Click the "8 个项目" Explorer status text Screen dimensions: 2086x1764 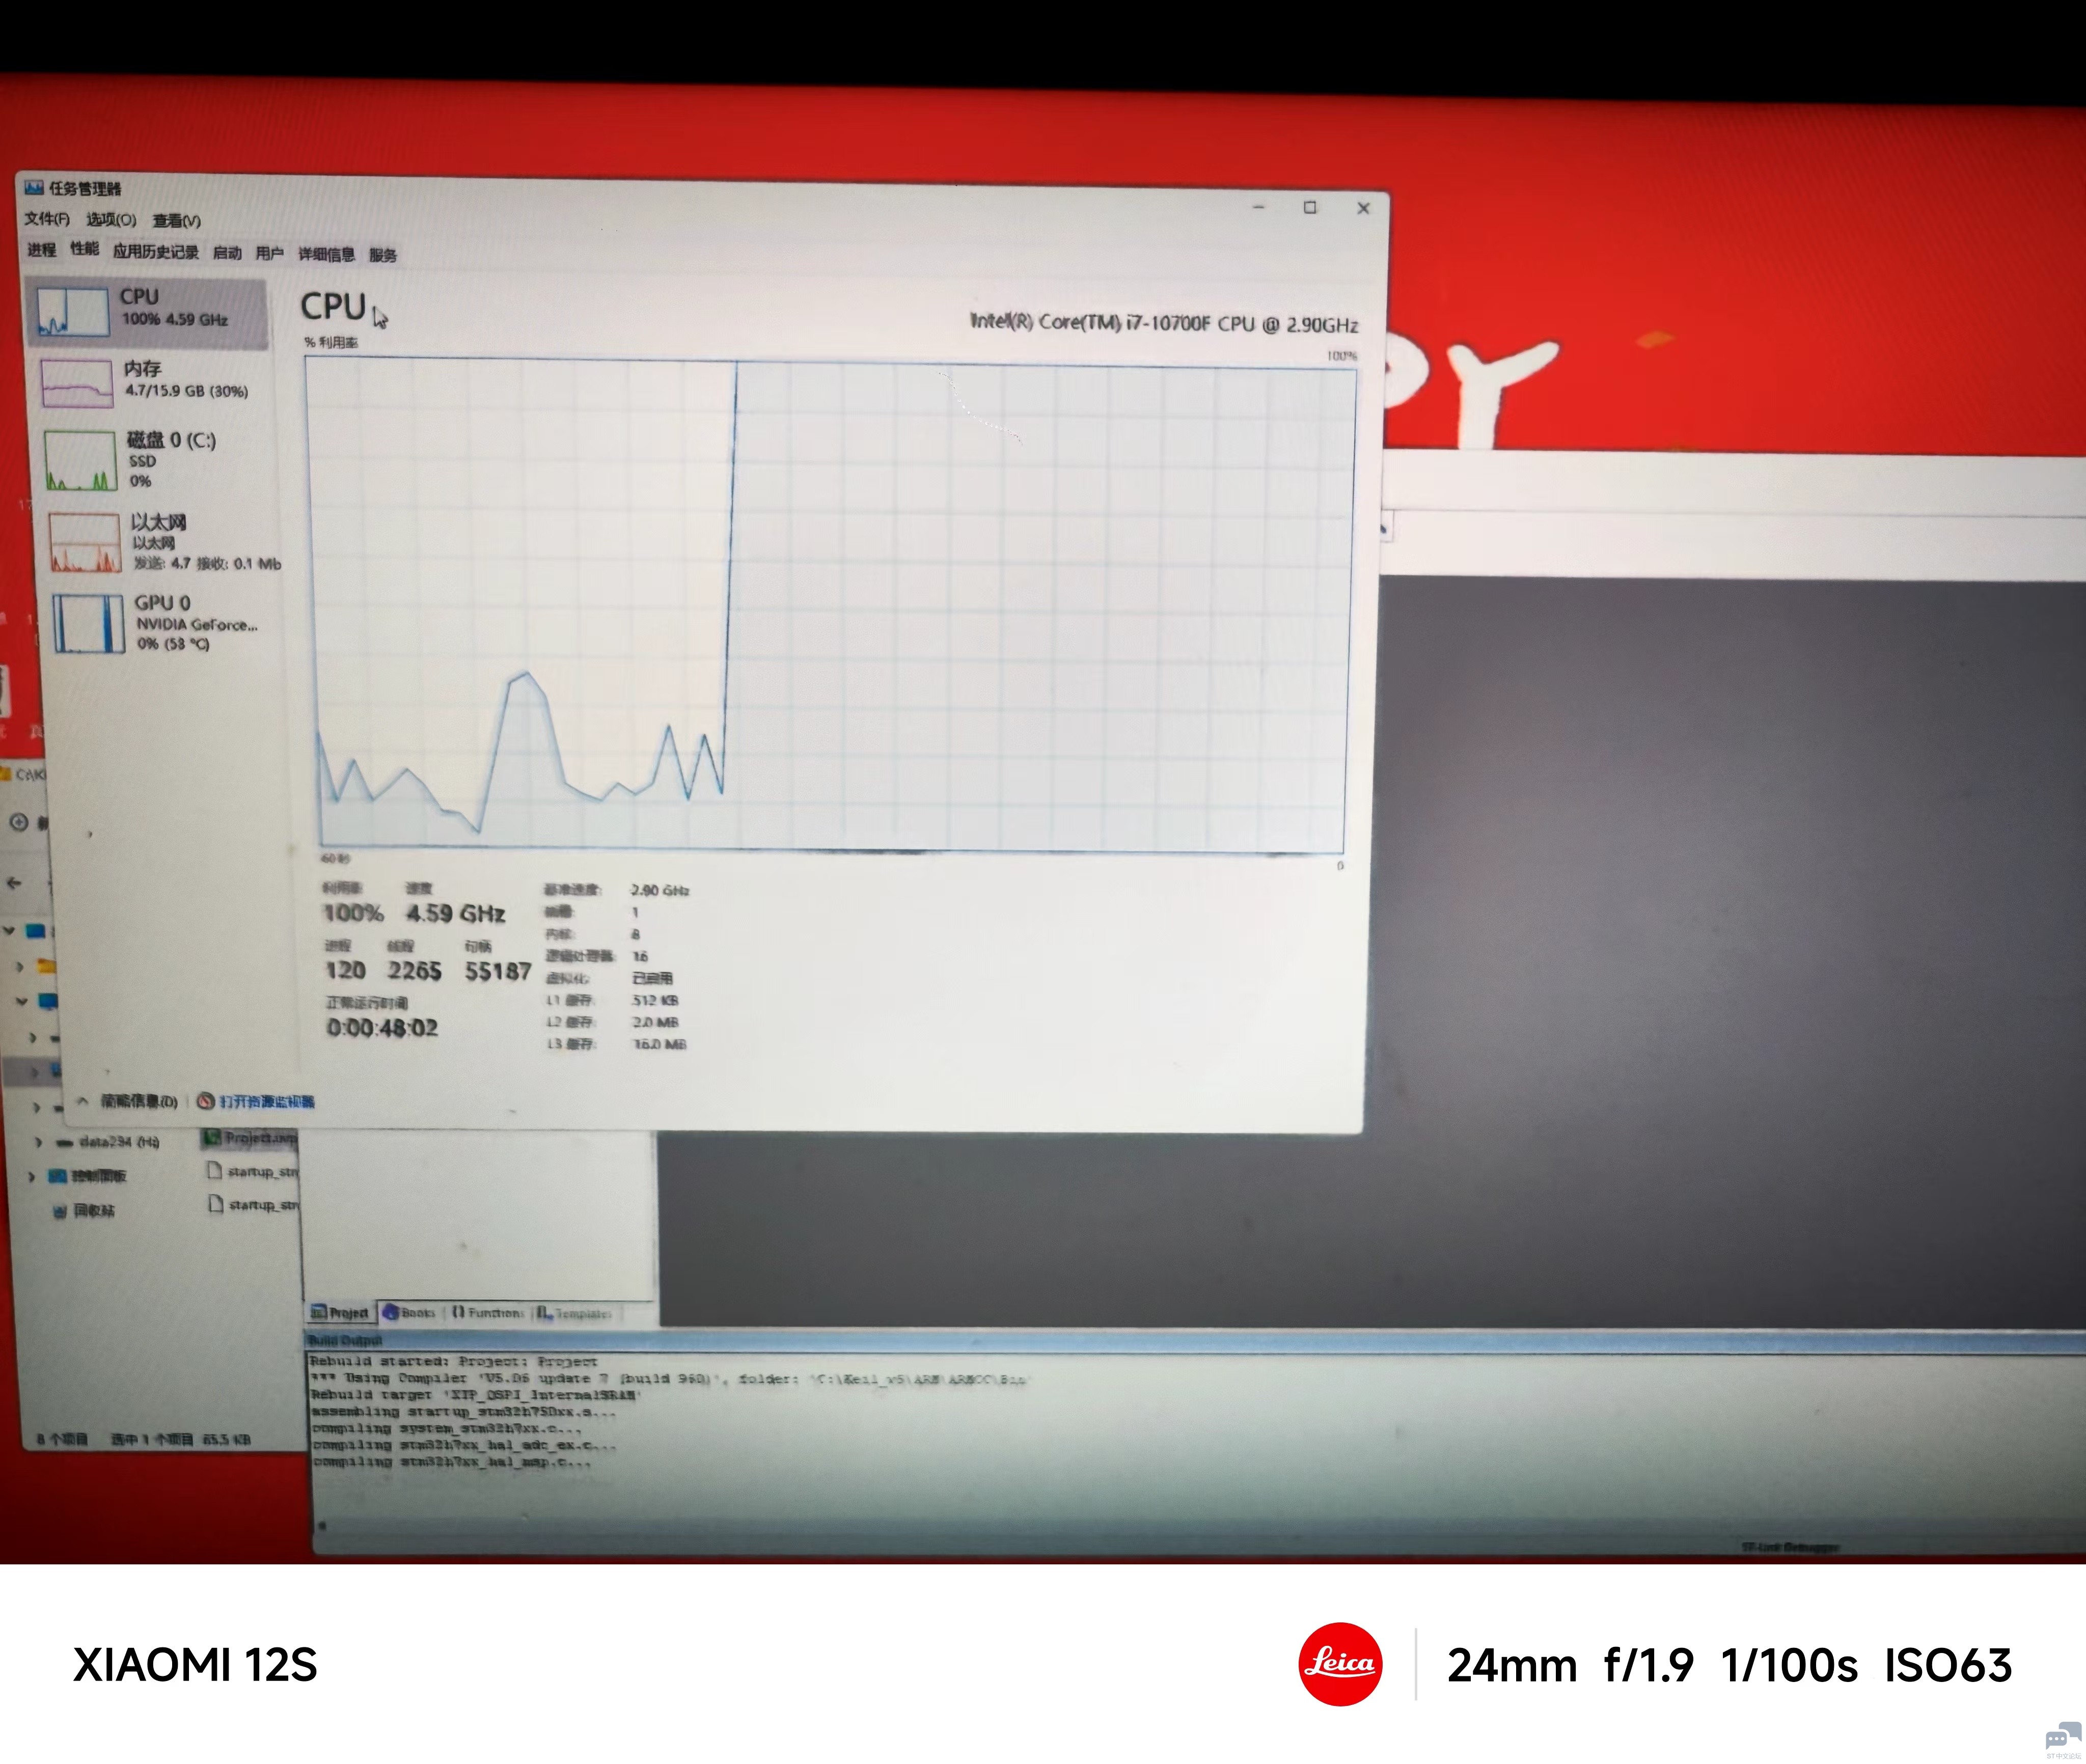coord(62,1439)
